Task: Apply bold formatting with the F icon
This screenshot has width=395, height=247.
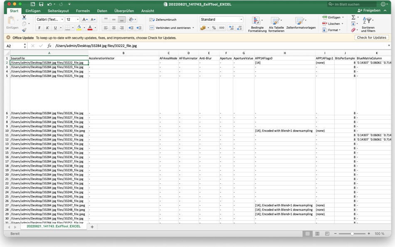Action: pyautogui.click(x=39, y=27)
